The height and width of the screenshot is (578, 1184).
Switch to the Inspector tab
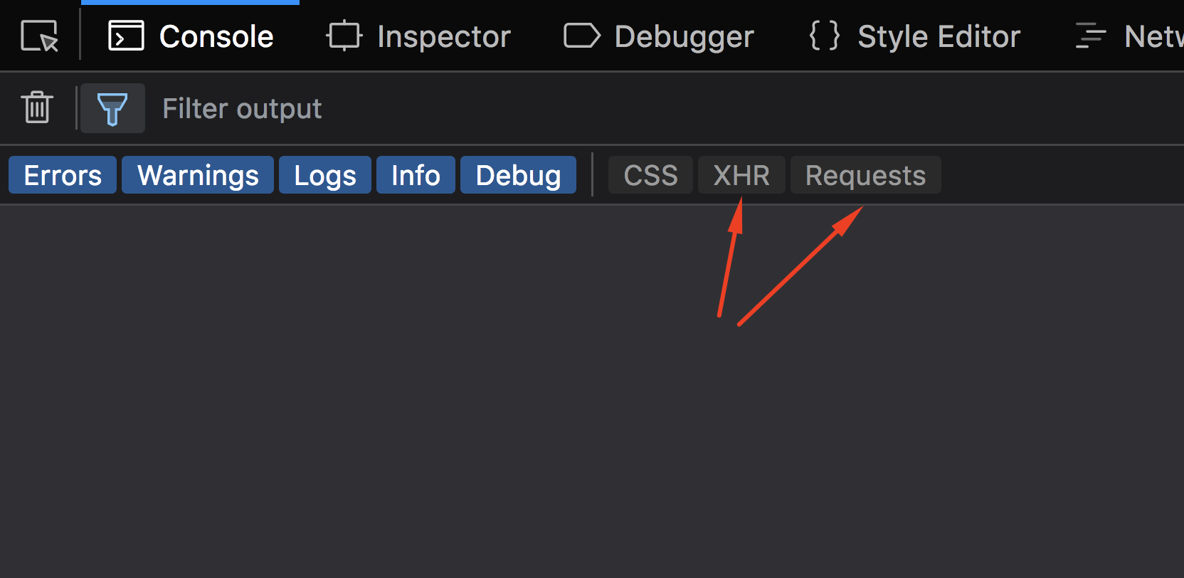(x=418, y=36)
